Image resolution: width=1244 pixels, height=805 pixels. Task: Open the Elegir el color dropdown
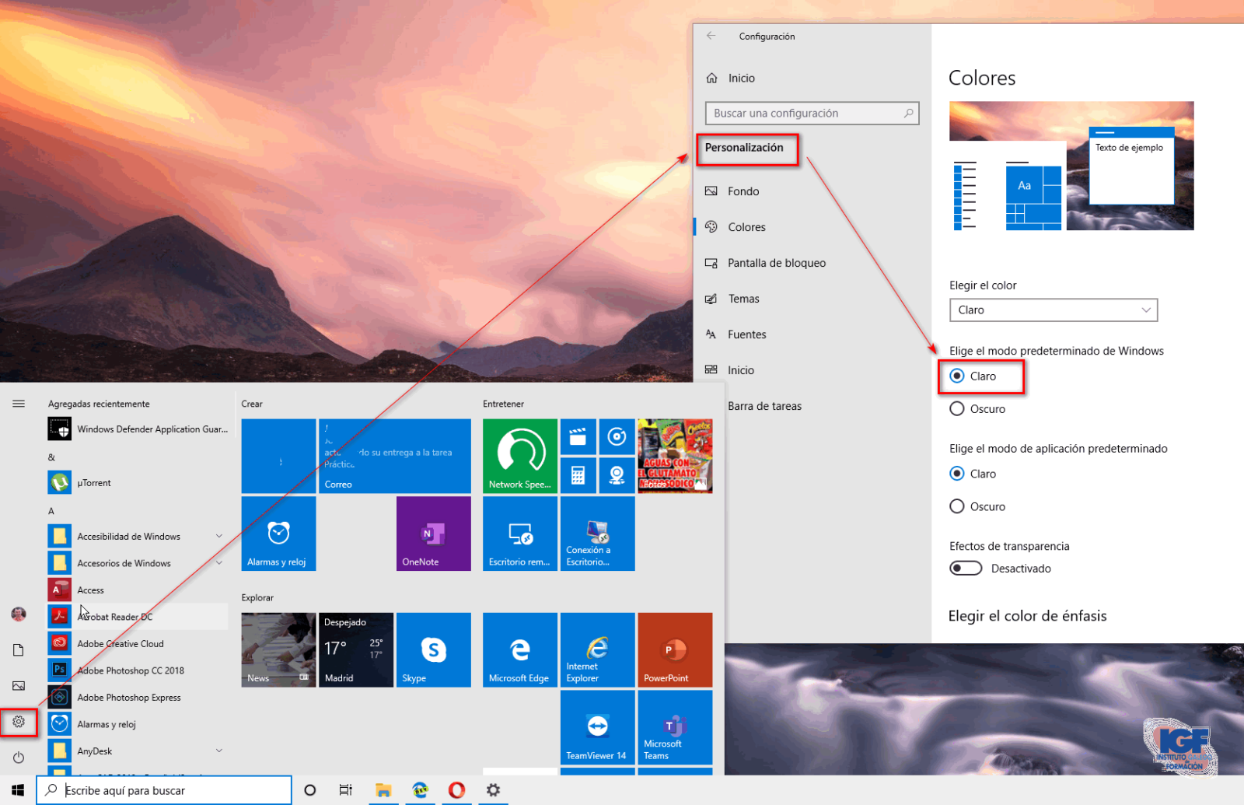(x=1053, y=310)
